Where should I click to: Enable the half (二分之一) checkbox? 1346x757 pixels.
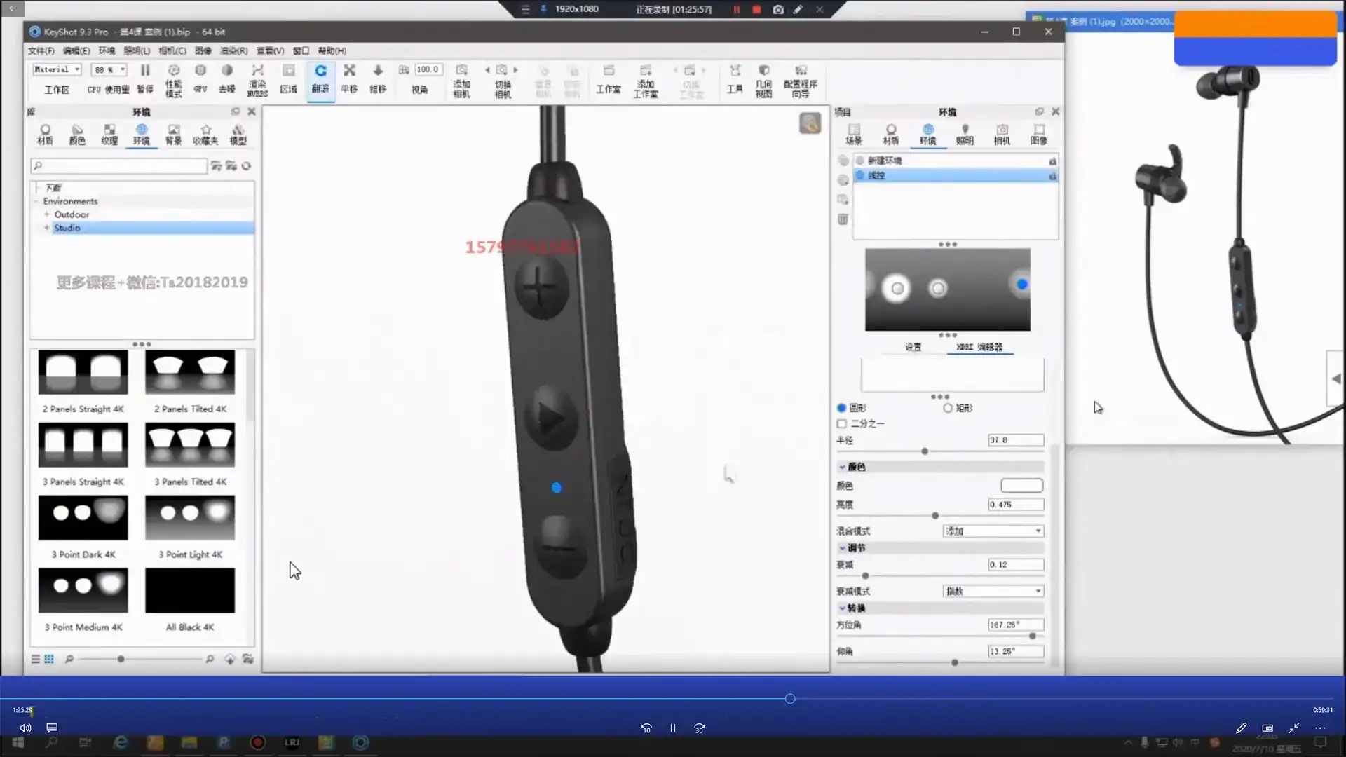pos(842,424)
